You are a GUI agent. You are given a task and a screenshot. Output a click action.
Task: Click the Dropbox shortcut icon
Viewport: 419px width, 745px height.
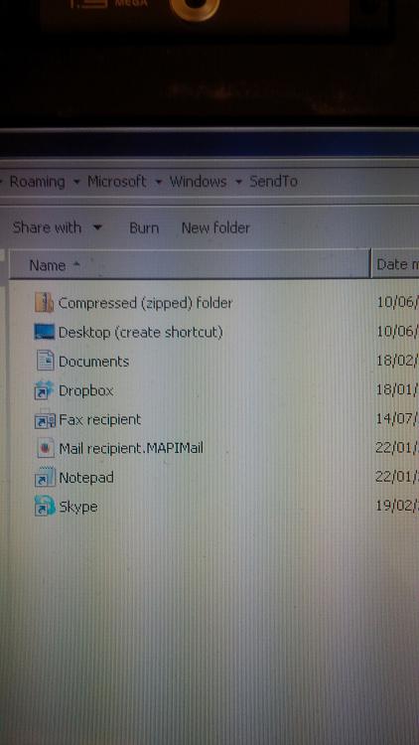click(x=45, y=390)
